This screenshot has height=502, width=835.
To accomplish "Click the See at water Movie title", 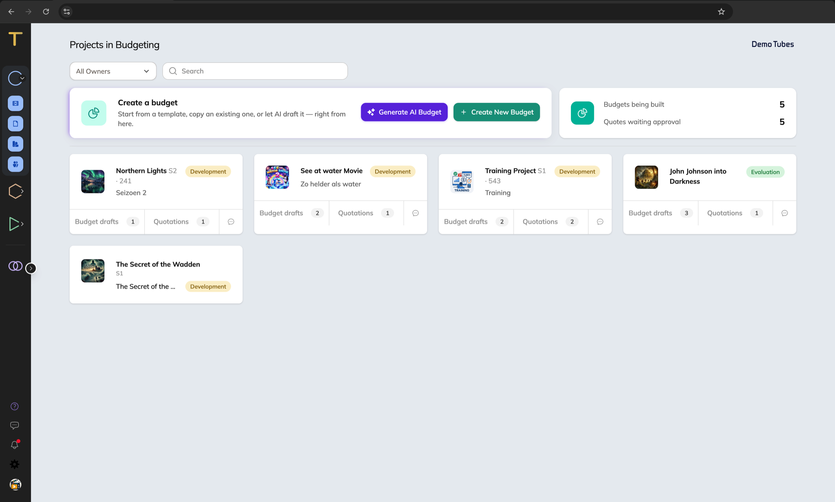I will [331, 171].
